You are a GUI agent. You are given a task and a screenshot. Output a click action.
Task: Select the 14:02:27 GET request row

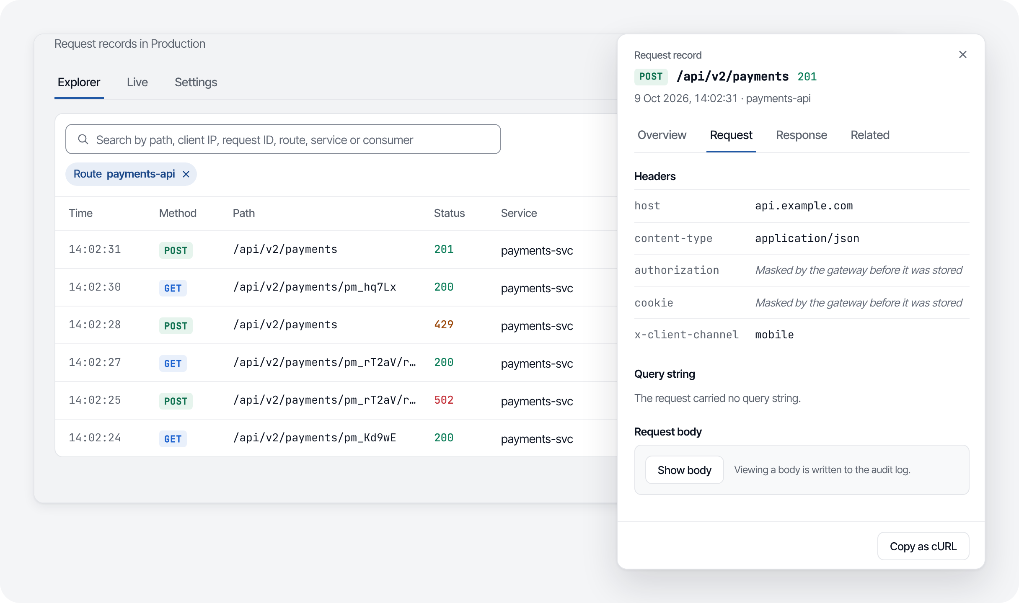[x=336, y=363]
